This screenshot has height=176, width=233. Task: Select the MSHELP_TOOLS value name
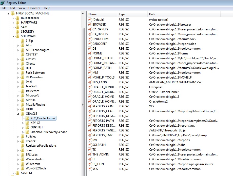click(x=103, y=77)
